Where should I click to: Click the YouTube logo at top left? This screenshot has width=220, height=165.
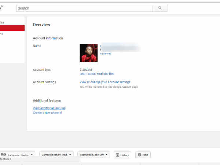[x=1, y=7]
